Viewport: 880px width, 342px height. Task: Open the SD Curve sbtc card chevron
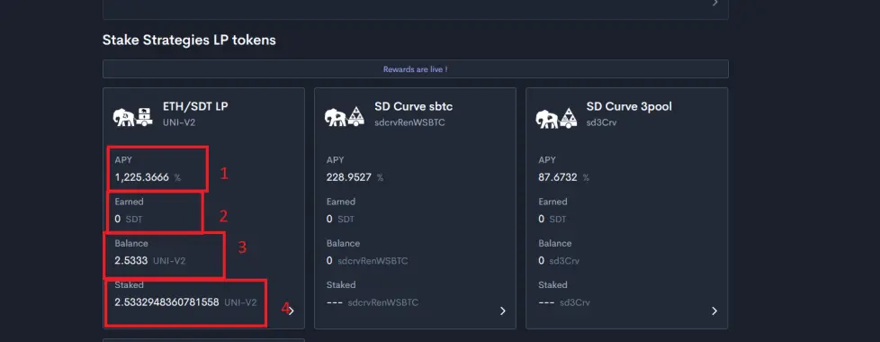pyautogui.click(x=503, y=311)
